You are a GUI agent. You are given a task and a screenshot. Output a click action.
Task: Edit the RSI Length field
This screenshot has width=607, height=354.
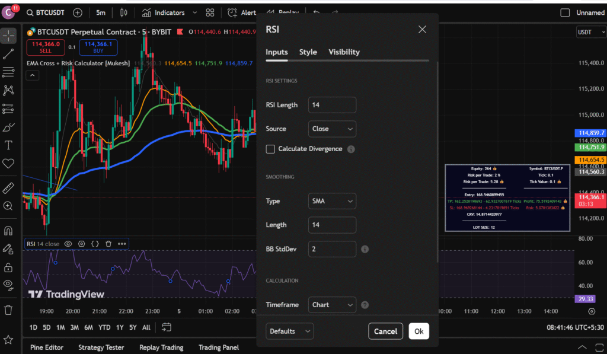pos(332,105)
